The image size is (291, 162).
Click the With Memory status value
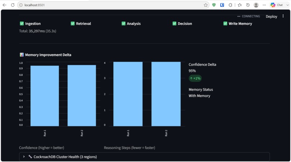click(199, 96)
